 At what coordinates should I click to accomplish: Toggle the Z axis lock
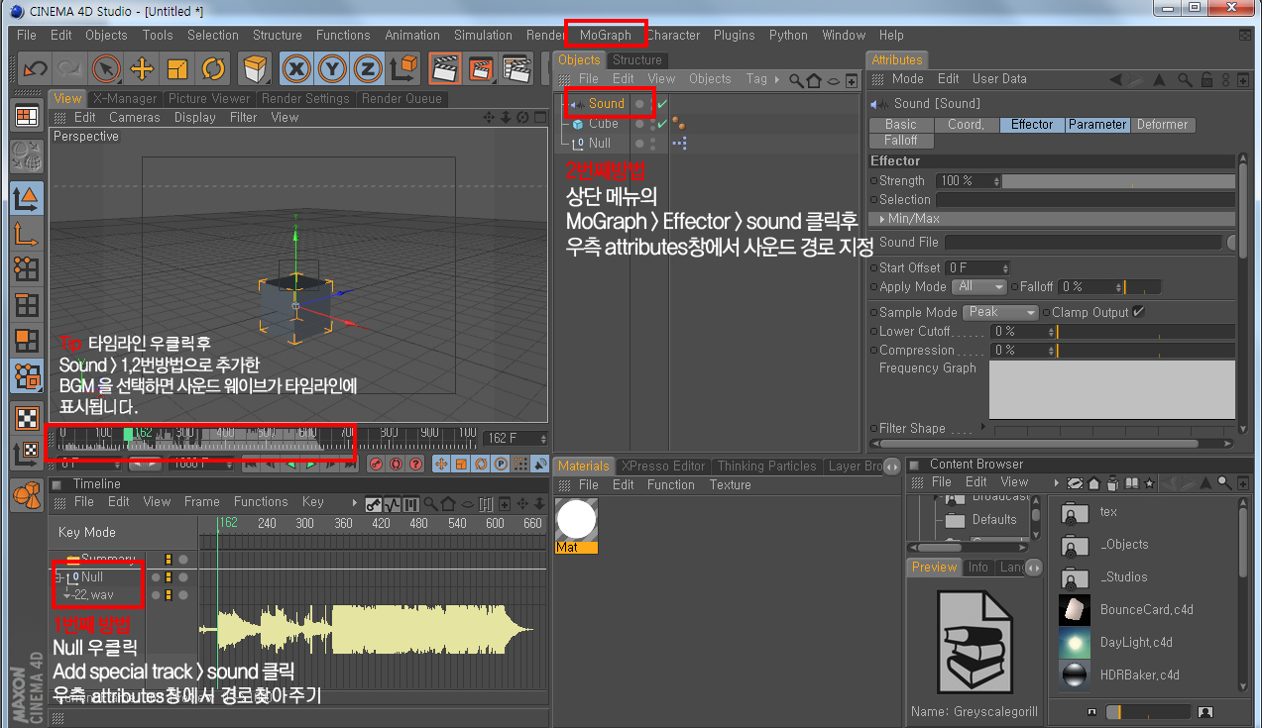368,68
